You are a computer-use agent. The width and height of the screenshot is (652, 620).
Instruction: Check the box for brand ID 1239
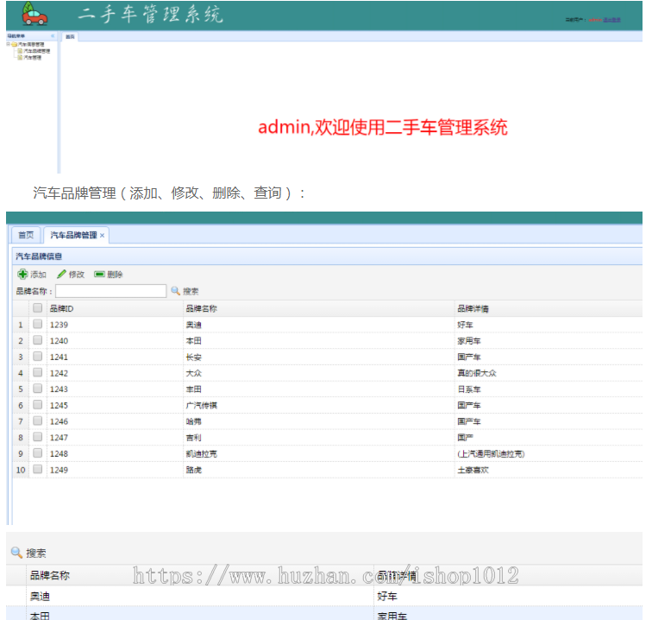(37, 324)
